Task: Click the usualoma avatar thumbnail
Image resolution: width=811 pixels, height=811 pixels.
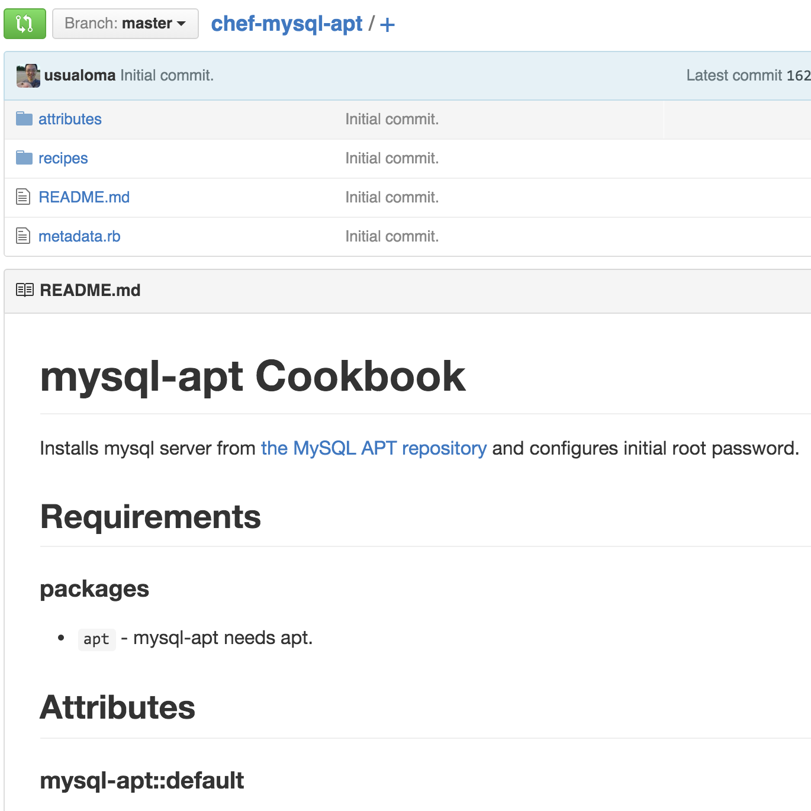Action: pos(28,76)
